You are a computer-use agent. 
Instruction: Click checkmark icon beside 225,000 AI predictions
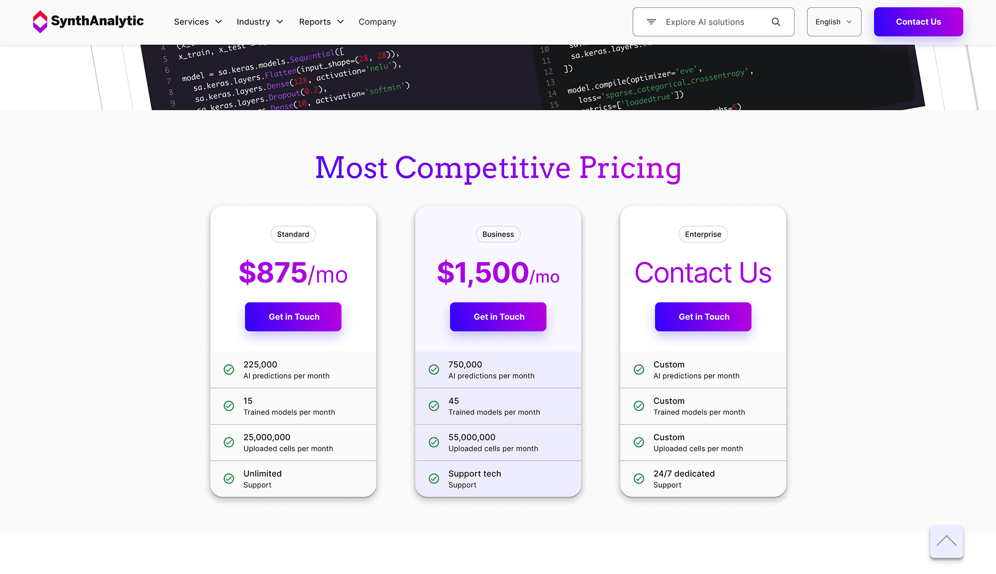pos(229,370)
